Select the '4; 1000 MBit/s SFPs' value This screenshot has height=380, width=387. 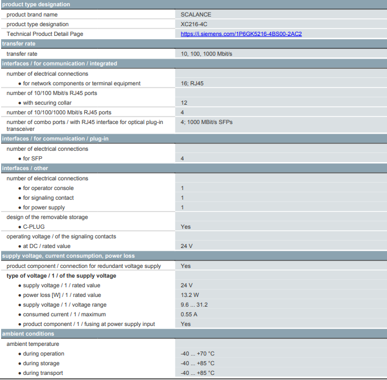tap(207, 122)
